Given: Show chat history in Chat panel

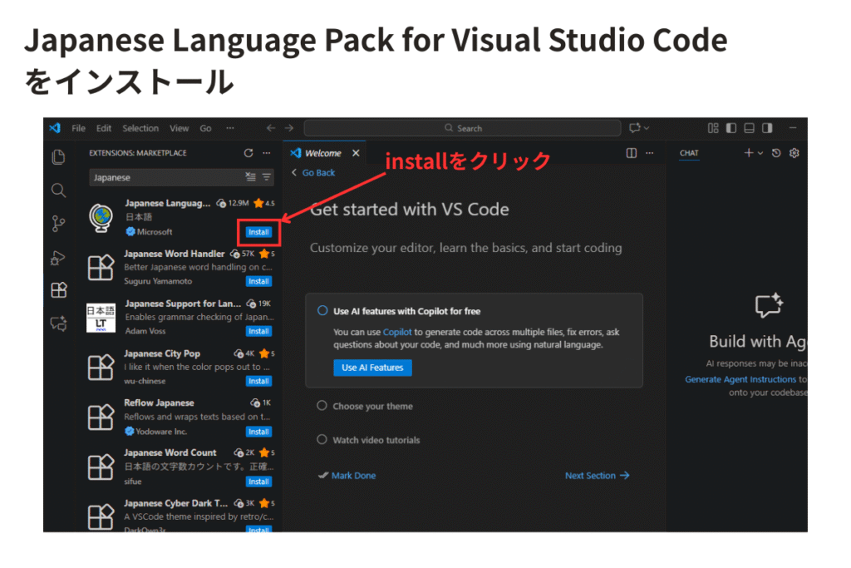Looking at the screenshot, I should click(x=776, y=153).
